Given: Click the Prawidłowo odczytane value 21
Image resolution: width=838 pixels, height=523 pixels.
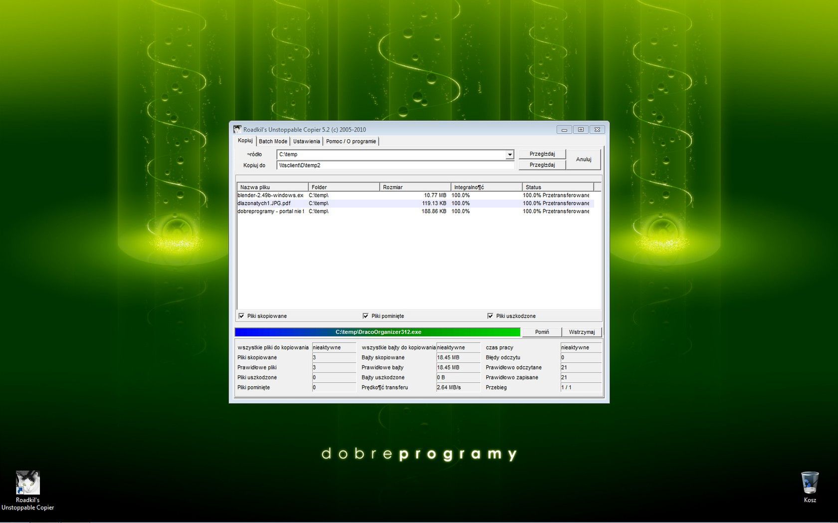Looking at the screenshot, I should pyautogui.click(x=581, y=367).
